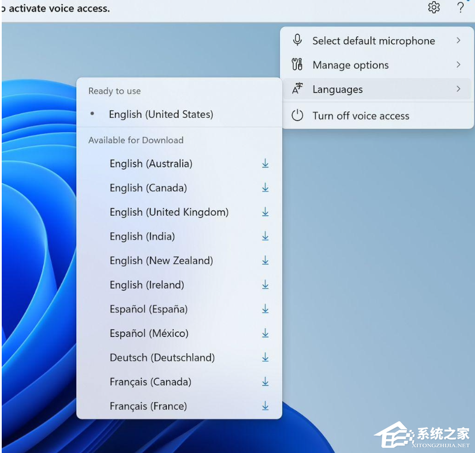Viewport: 475px width, 453px height.
Task: Select Français (Canada) language option
Action: tap(150, 381)
